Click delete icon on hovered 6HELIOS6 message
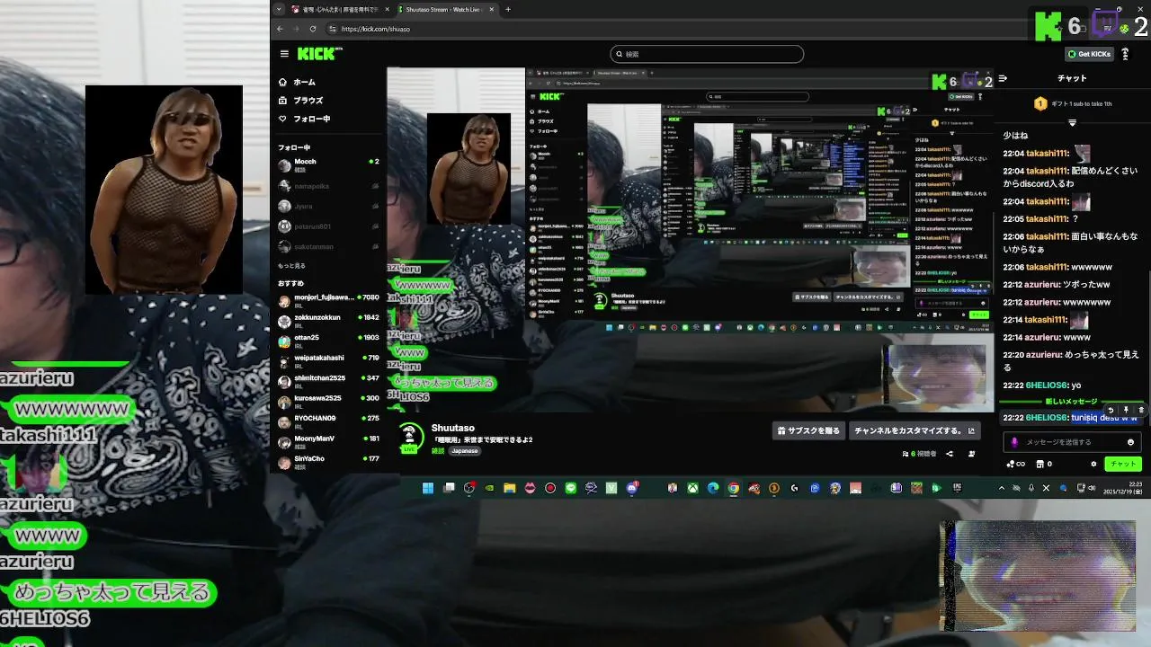This screenshot has height=647, width=1151. [1140, 410]
